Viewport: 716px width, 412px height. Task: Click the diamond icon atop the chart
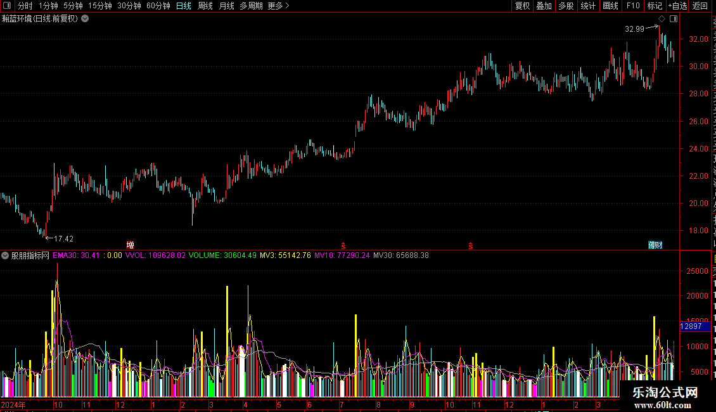[662, 19]
